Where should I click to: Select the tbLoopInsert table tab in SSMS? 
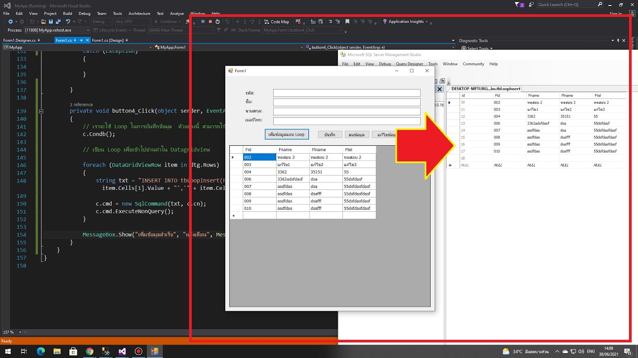[485, 89]
